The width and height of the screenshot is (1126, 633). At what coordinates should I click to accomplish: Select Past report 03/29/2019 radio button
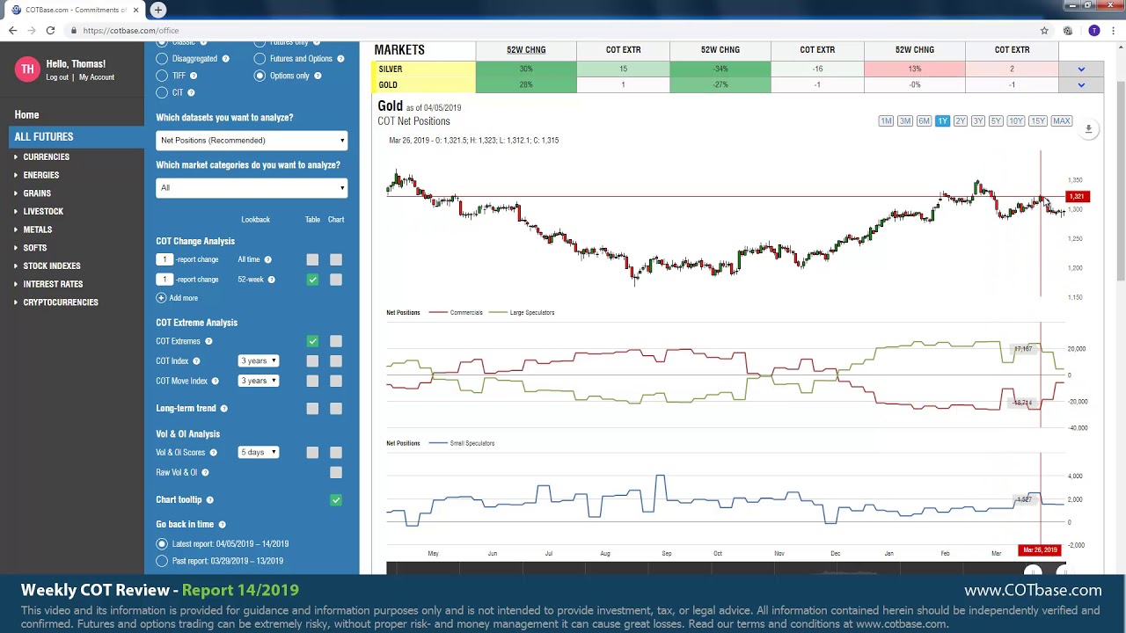pyautogui.click(x=162, y=561)
